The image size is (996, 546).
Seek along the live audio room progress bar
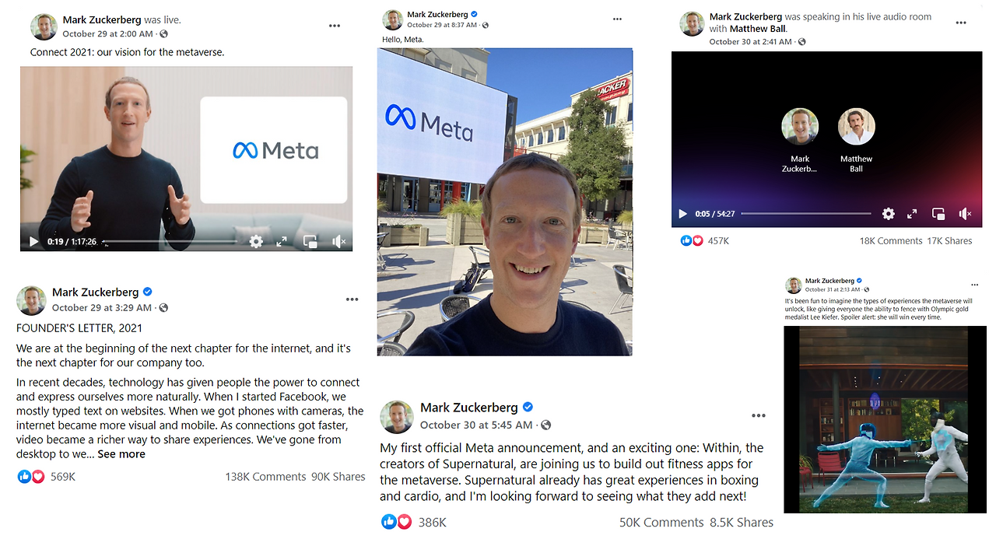point(806,213)
